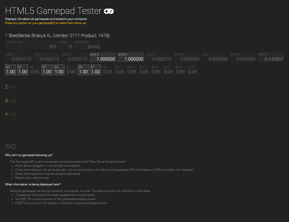Click the AXIS 9 cell showing -0.142857
The height and width of the screenshot is (222, 289).
(271, 57)
